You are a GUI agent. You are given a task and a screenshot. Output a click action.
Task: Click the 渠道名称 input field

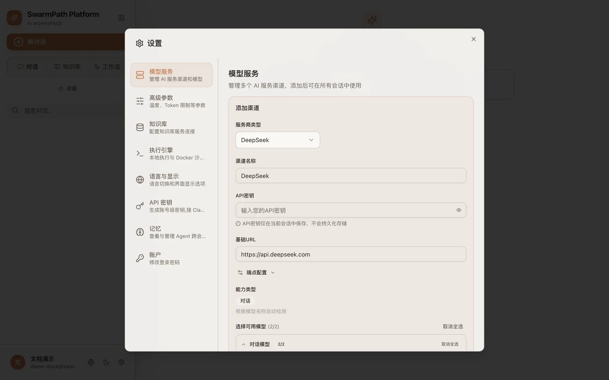tap(351, 176)
